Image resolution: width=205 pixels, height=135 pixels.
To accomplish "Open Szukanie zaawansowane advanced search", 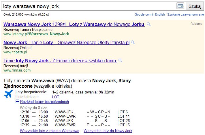I will pyautogui.click(x=185, y=14).
